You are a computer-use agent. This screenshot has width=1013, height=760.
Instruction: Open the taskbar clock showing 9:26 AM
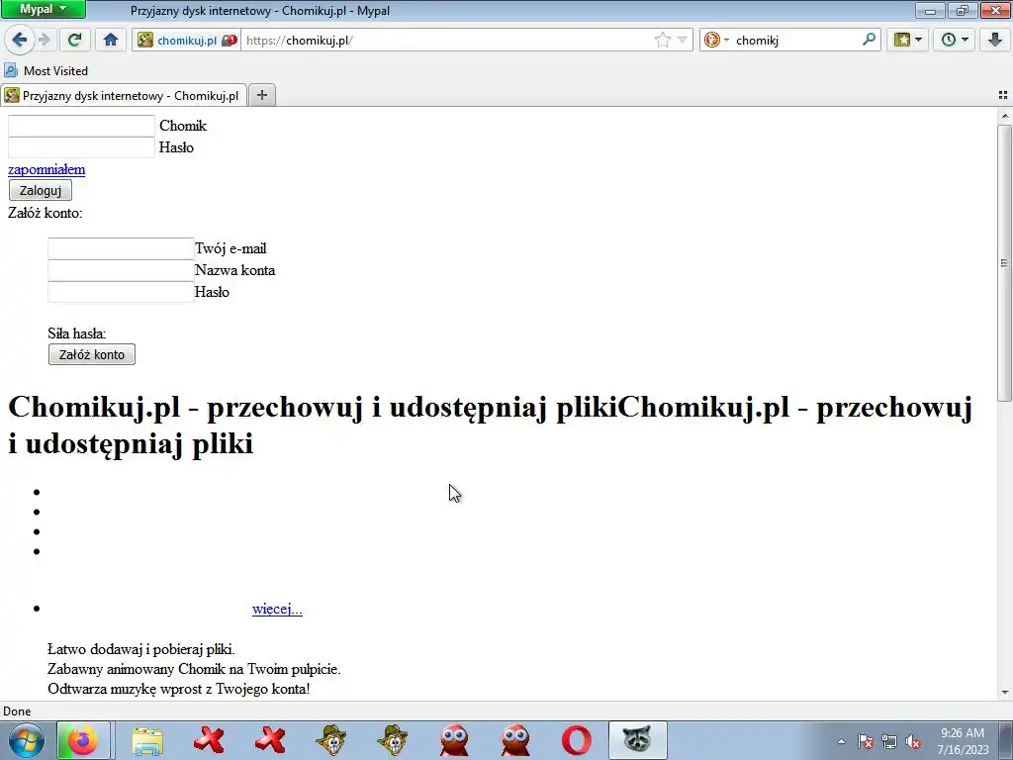963,740
